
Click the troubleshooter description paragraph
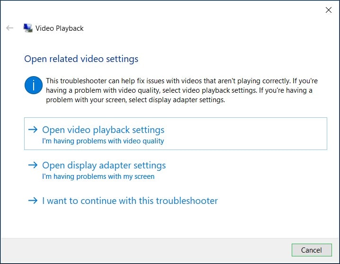coord(182,90)
